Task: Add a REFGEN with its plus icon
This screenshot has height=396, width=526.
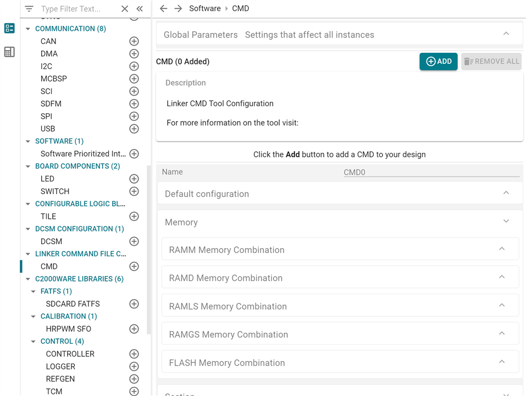Action: pos(134,379)
